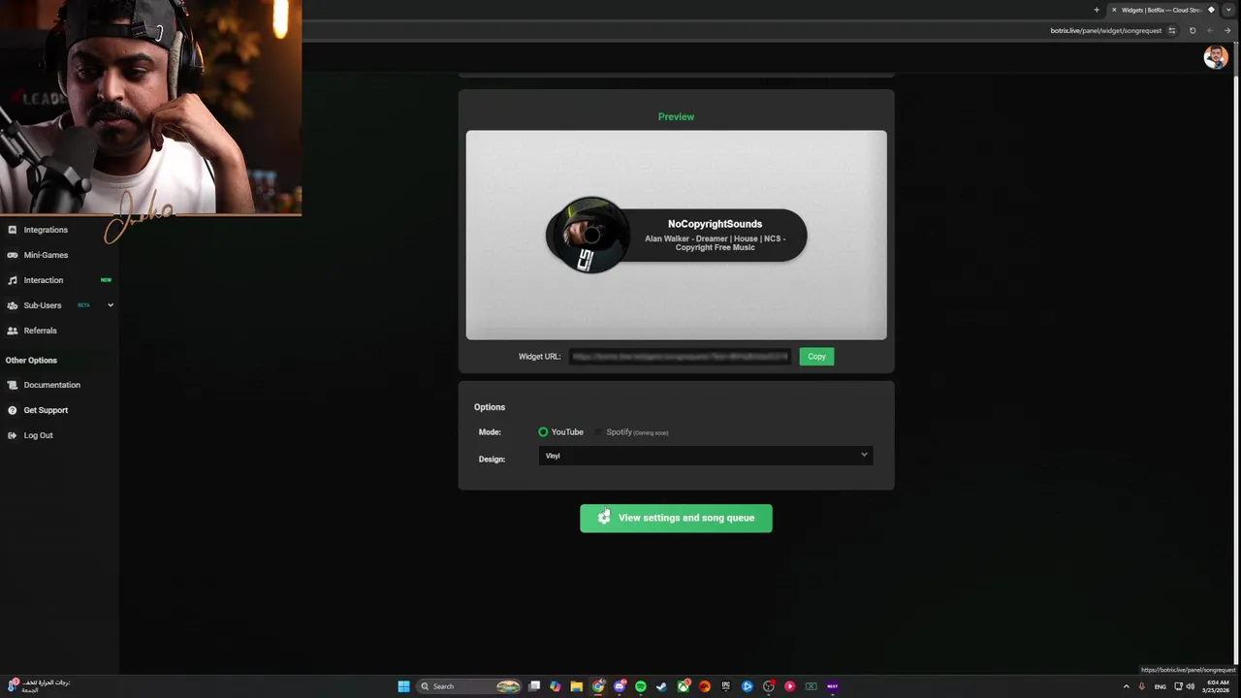Screen dimensions: 1241x698
Task: Click the Windows taskbar Search box
Action: pos(468,686)
